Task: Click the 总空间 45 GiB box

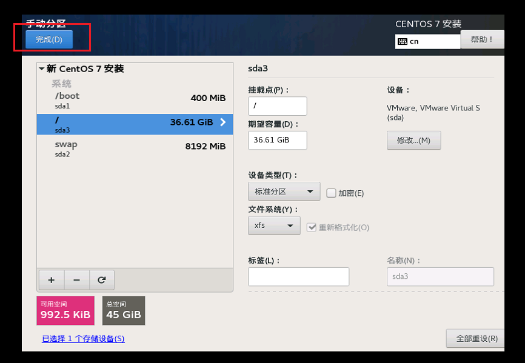Action: pyautogui.click(x=124, y=310)
